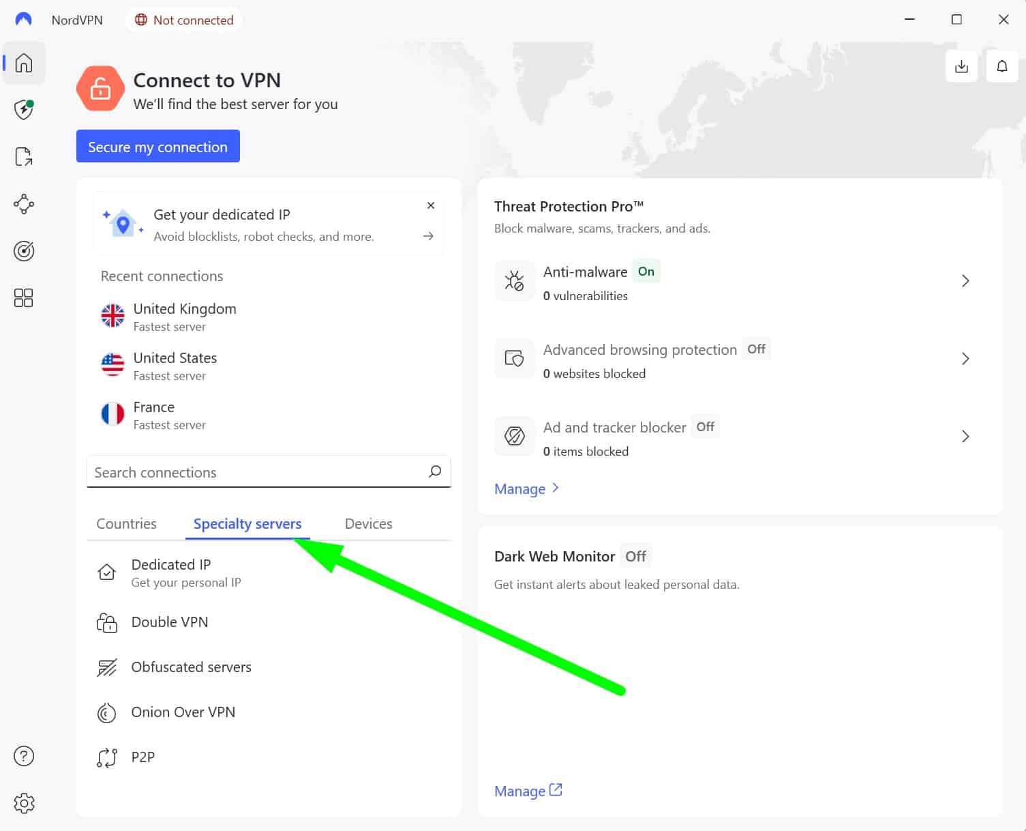Minimize the NordVPN window
1026x831 pixels.
(x=909, y=19)
